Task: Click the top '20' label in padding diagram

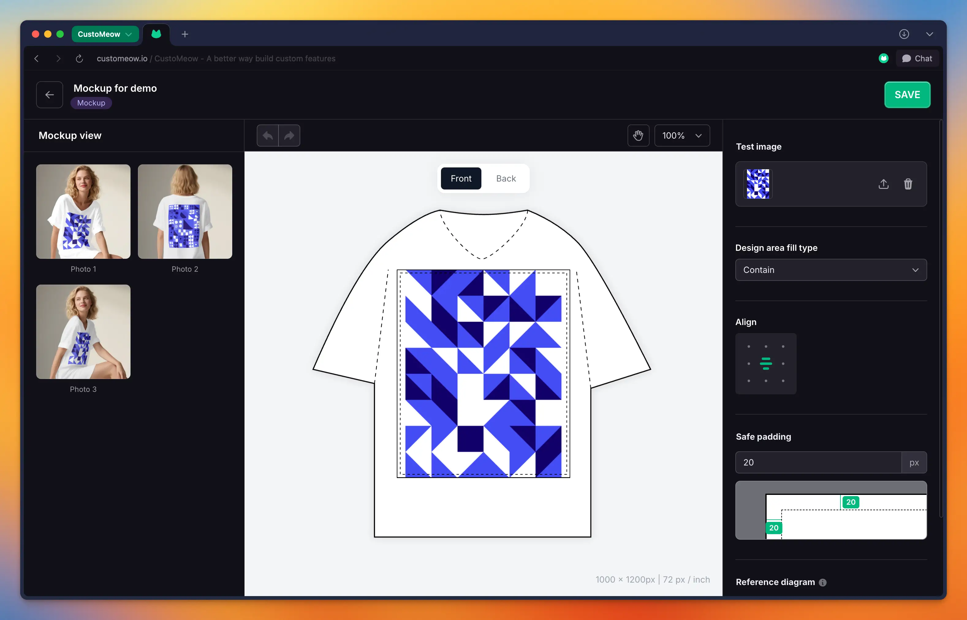Action: (850, 502)
